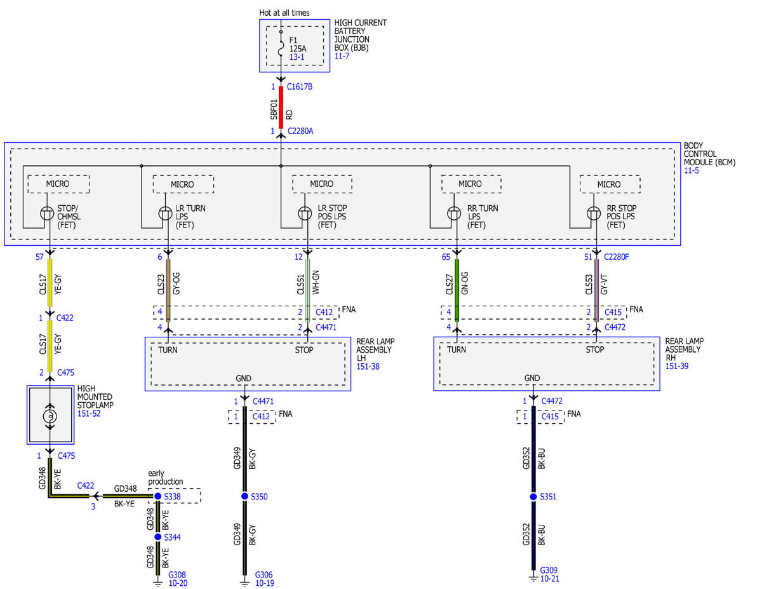This screenshot has height=589, width=762.
Task: Select the S351 splice point
Action: tap(533, 496)
